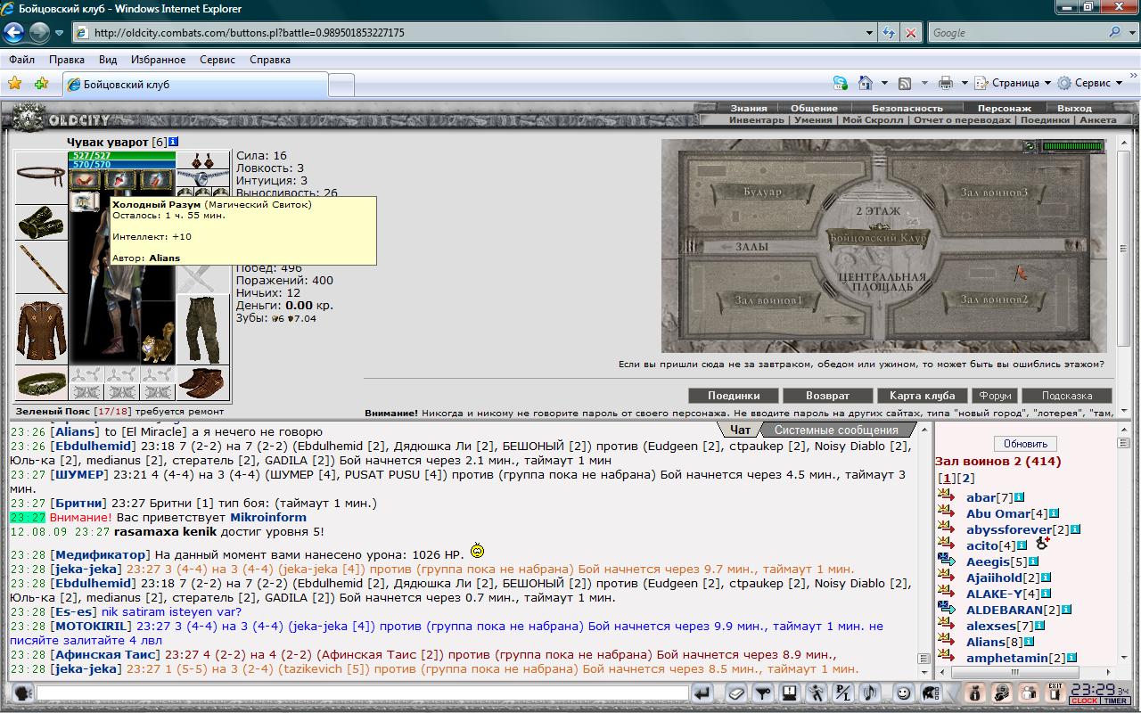
Task: Click the eraser clear chat icon
Action: point(736,693)
